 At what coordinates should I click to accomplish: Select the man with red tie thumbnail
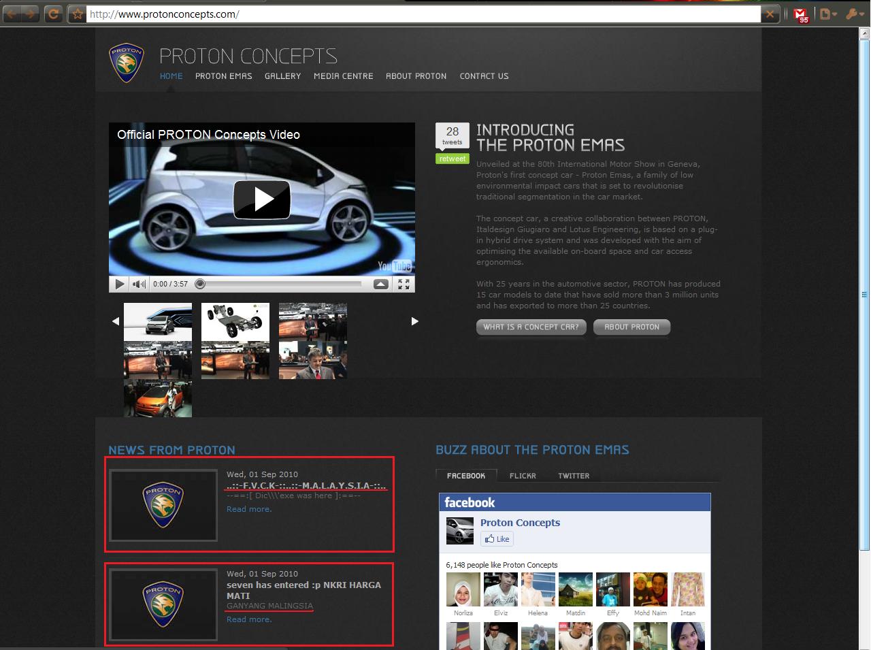313,360
